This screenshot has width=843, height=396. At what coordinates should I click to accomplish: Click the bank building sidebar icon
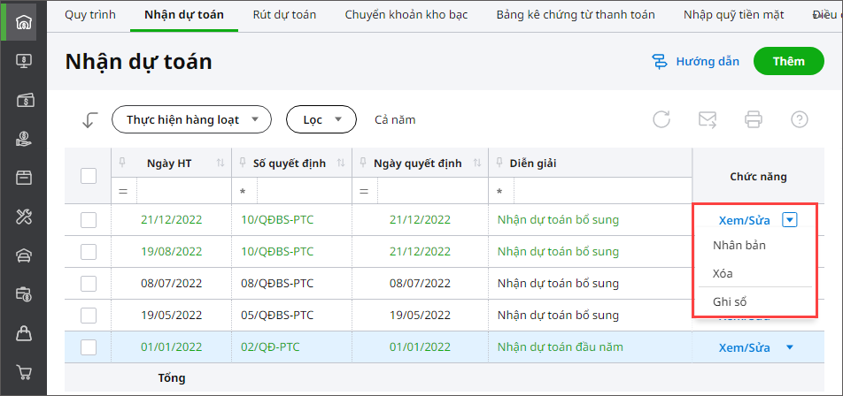point(25,255)
